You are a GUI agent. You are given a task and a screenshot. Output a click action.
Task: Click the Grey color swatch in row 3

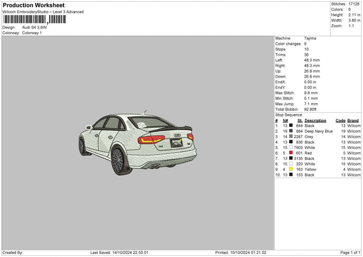click(291, 136)
